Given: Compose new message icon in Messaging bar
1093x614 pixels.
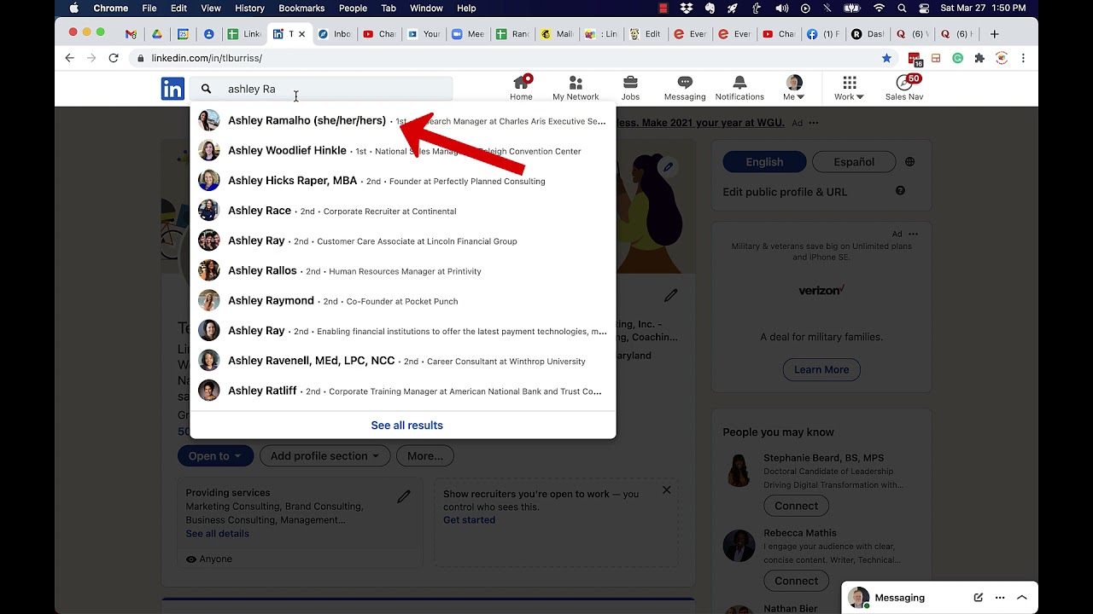Looking at the screenshot, I should pyautogui.click(x=979, y=598).
